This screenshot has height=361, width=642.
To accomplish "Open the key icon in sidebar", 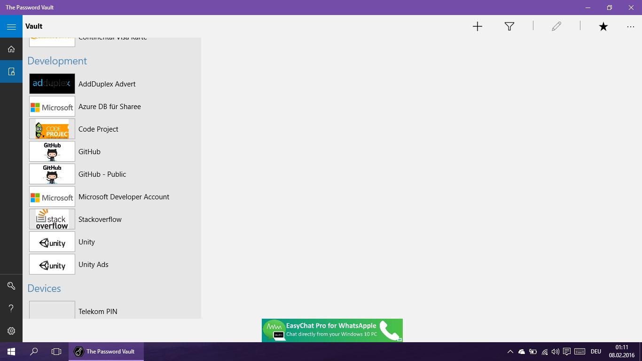I will 11,286.
